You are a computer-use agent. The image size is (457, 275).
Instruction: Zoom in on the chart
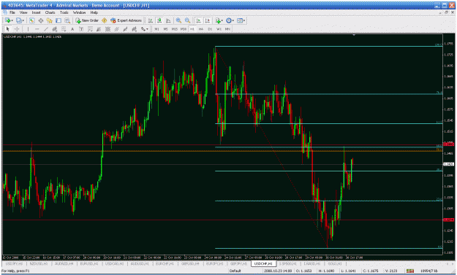pyautogui.click(x=178, y=20)
